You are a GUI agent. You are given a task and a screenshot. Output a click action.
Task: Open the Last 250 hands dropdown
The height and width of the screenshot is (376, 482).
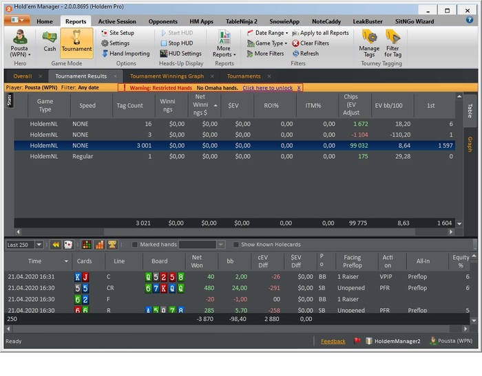point(39,245)
